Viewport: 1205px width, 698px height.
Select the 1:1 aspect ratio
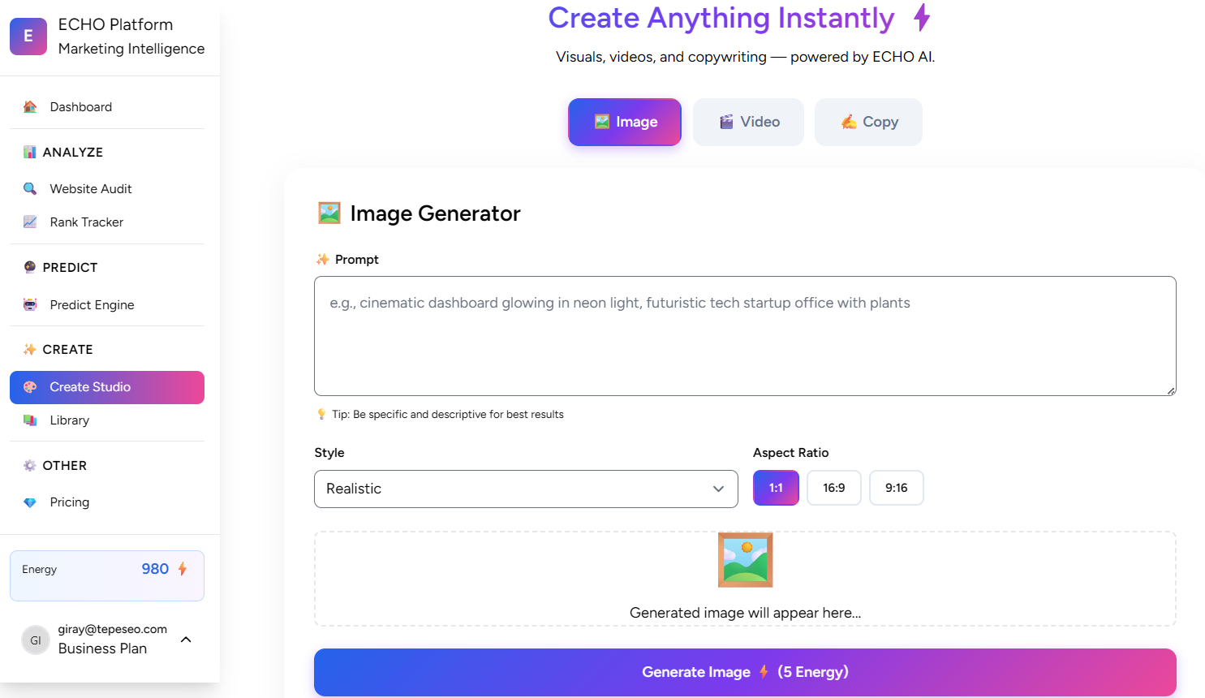[776, 487]
